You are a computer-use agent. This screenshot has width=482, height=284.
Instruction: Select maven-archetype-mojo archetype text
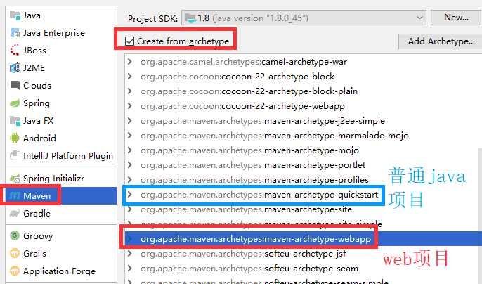click(x=249, y=150)
